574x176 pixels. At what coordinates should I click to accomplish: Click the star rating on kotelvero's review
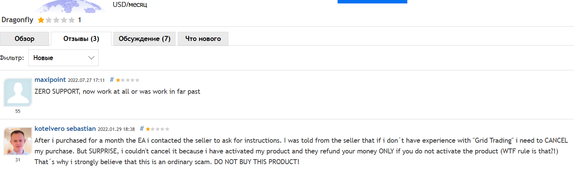(157, 129)
